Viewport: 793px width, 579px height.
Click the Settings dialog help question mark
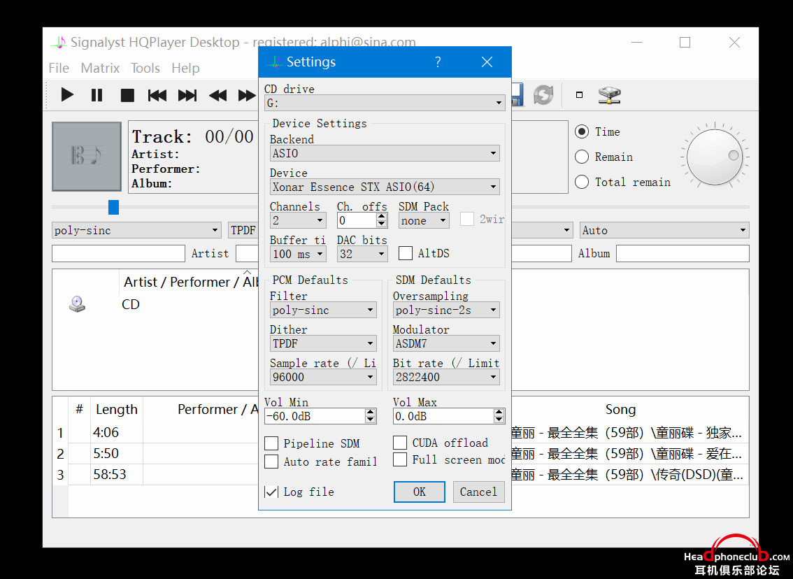coord(438,62)
